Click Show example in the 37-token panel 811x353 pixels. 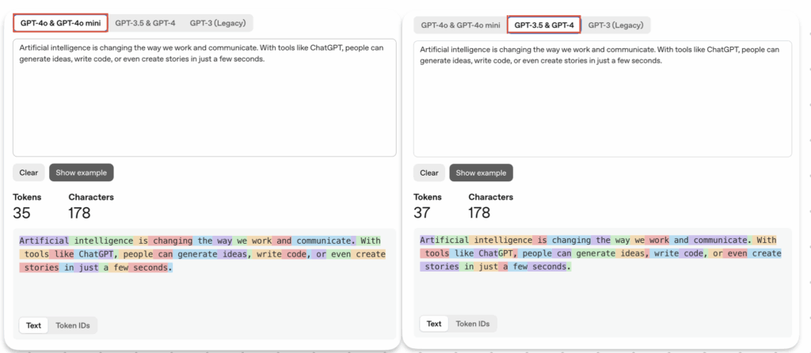[481, 173]
